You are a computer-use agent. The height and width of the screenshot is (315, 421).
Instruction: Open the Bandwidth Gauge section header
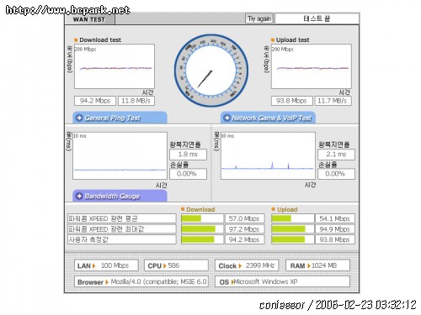pyautogui.click(x=120, y=196)
